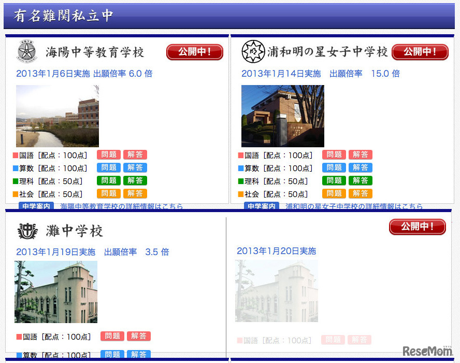Click the 浦和明の星女子中学校 building photo

283,116
